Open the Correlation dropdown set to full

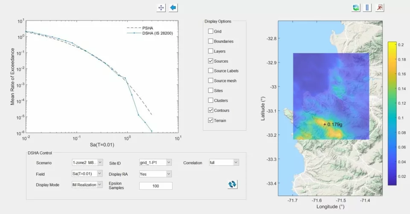click(223, 162)
